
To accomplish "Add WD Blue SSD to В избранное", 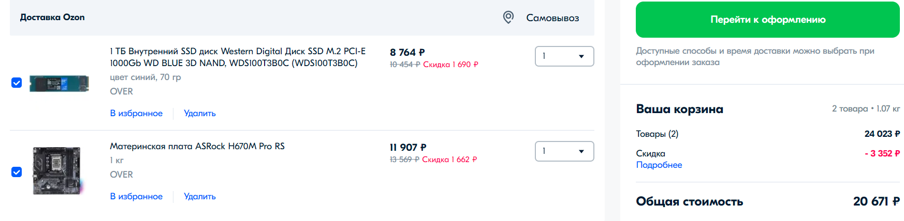I will point(136,113).
